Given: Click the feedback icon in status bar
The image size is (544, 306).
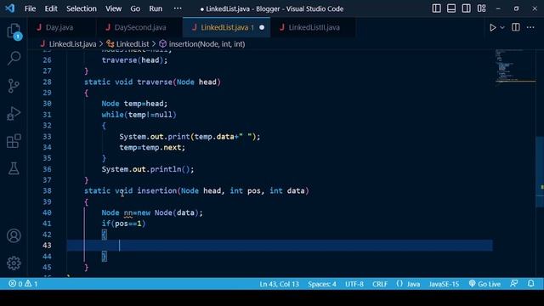Looking at the screenshot, I should [514, 284].
